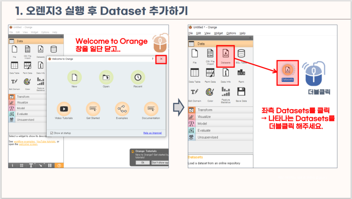Select Feature Statistics widget in left window
Viewport: 352px width, 199px height.
click(40, 84)
